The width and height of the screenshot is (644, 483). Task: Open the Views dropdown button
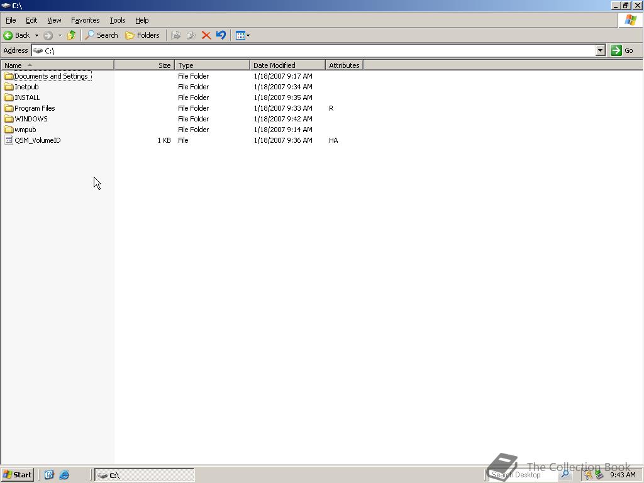click(x=243, y=35)
